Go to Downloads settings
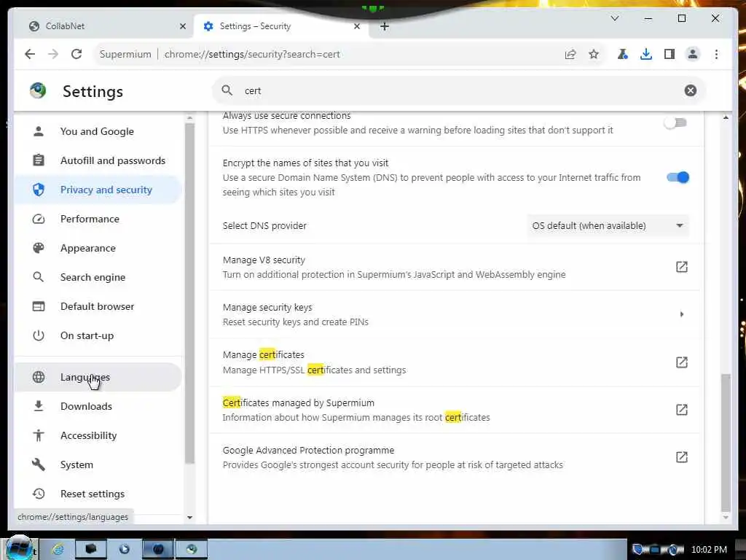This screenshot has width=746, height=560. pos(98,406)
